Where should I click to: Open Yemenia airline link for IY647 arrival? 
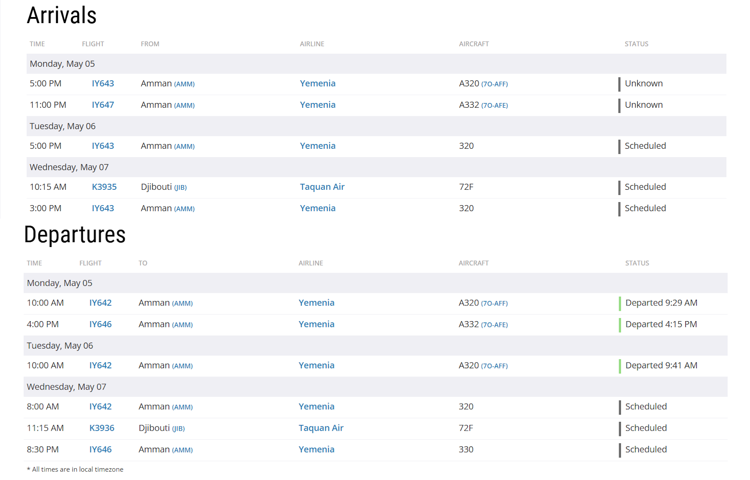(317, 105)
